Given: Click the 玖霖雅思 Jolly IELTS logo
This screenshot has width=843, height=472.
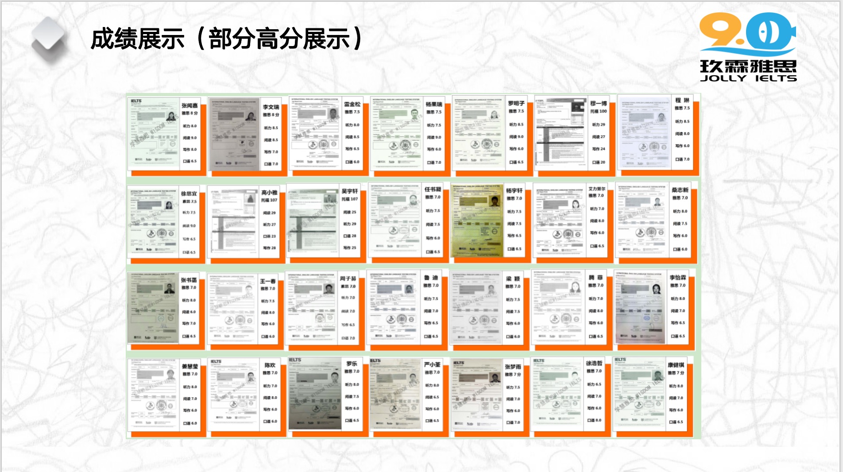Looking at the screenshot, I should (748, 47).
